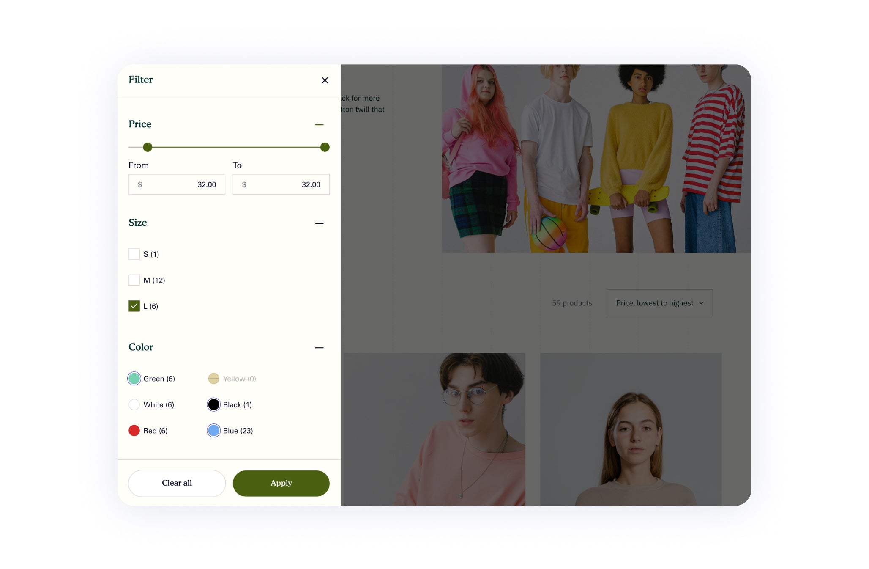The image size is (869, 569).
Task: Click the right price slider handle
Action: [325, 147]
